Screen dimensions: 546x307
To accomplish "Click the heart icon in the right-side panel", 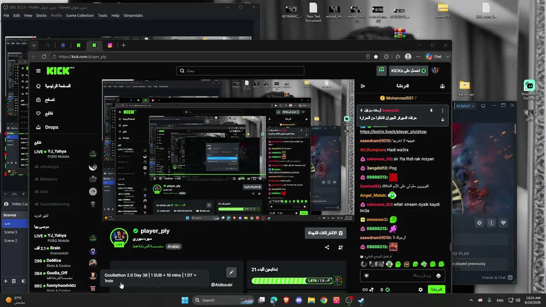I will pyautogui.click(x=503, y=223).
